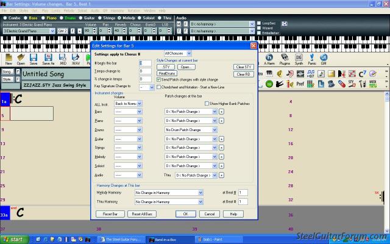Expand the Melody Harmony dropdown

tap(200, 193)
